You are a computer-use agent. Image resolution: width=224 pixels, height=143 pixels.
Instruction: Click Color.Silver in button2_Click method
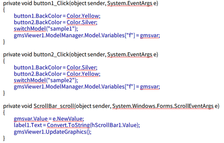(81, 67)
